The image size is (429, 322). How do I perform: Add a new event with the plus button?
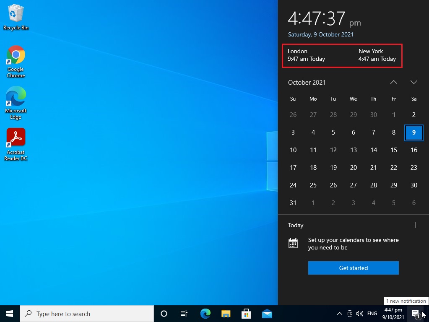(416, 225)
